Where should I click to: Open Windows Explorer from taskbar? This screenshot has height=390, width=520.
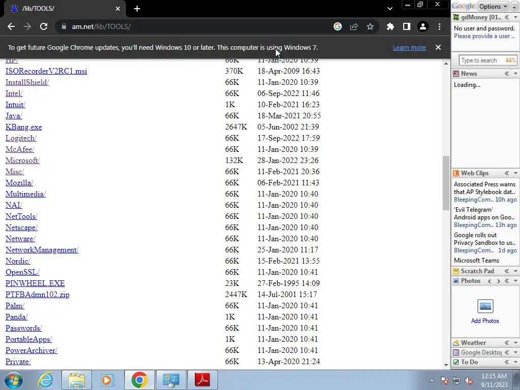pyautogui.click(x=77, y=380)
